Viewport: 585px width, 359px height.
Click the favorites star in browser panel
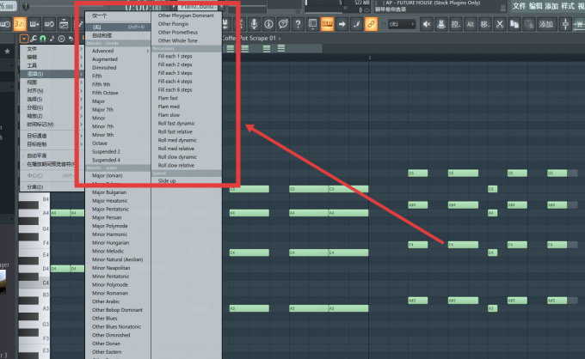[x=7, y=52]
